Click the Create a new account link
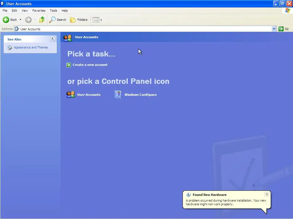 (x=90, y=65)
